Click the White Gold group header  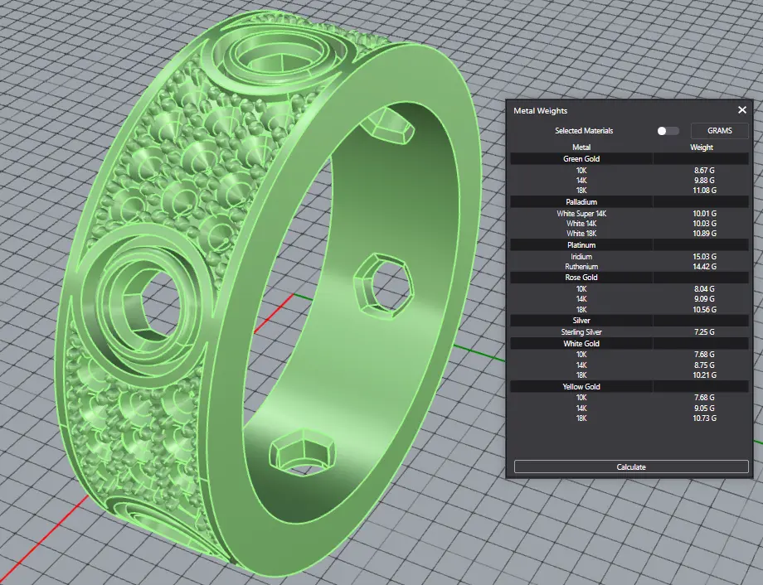click(x=581, y=343)
